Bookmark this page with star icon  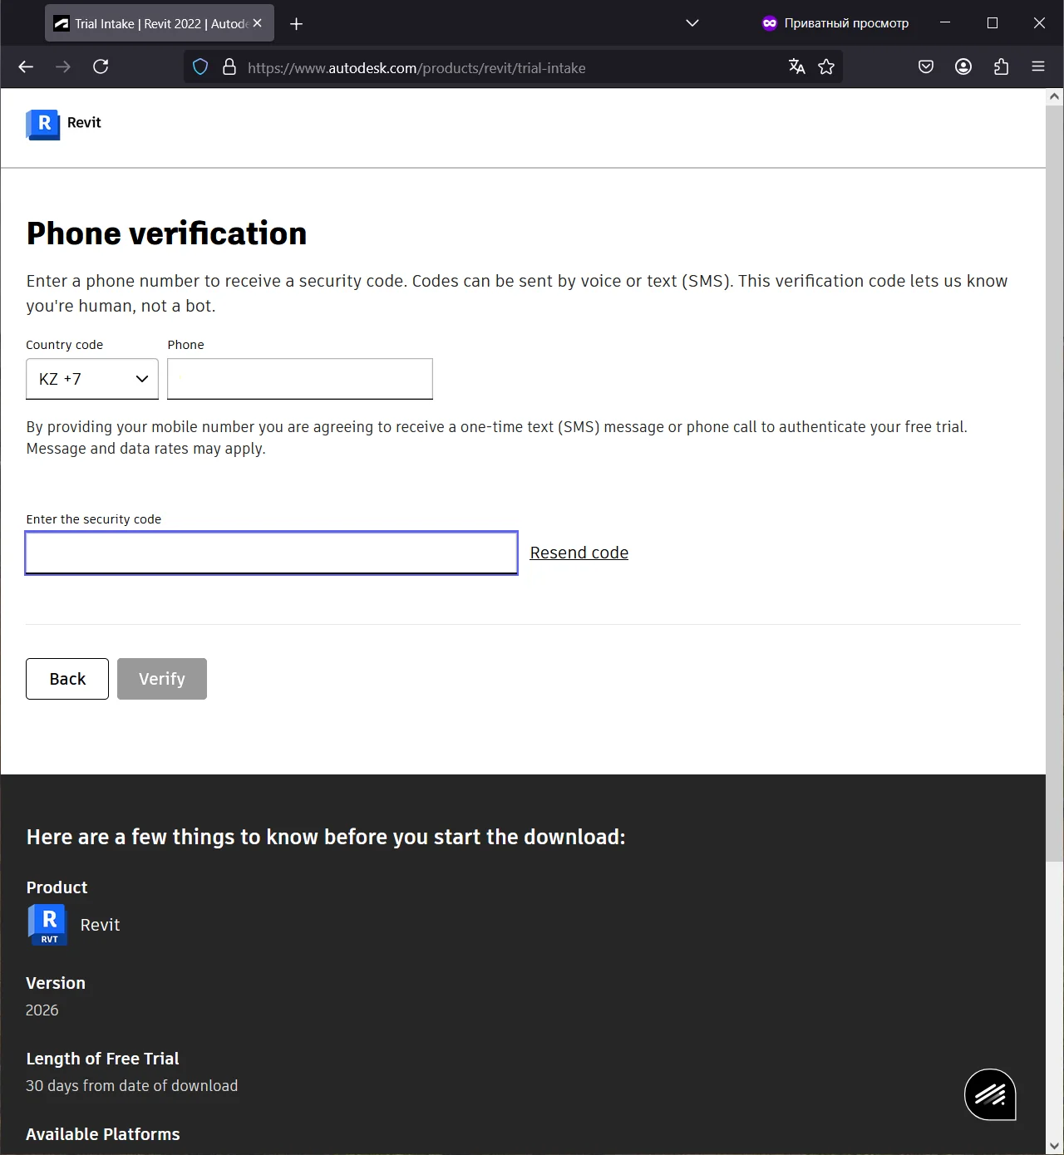[x=826, y=67]
